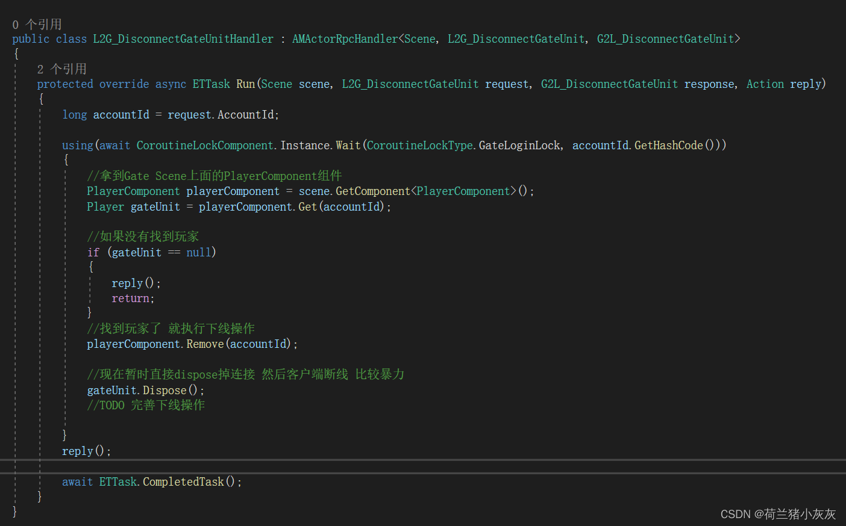Open the "0 个引用" CodeLens link

click(x=37, y=25)
